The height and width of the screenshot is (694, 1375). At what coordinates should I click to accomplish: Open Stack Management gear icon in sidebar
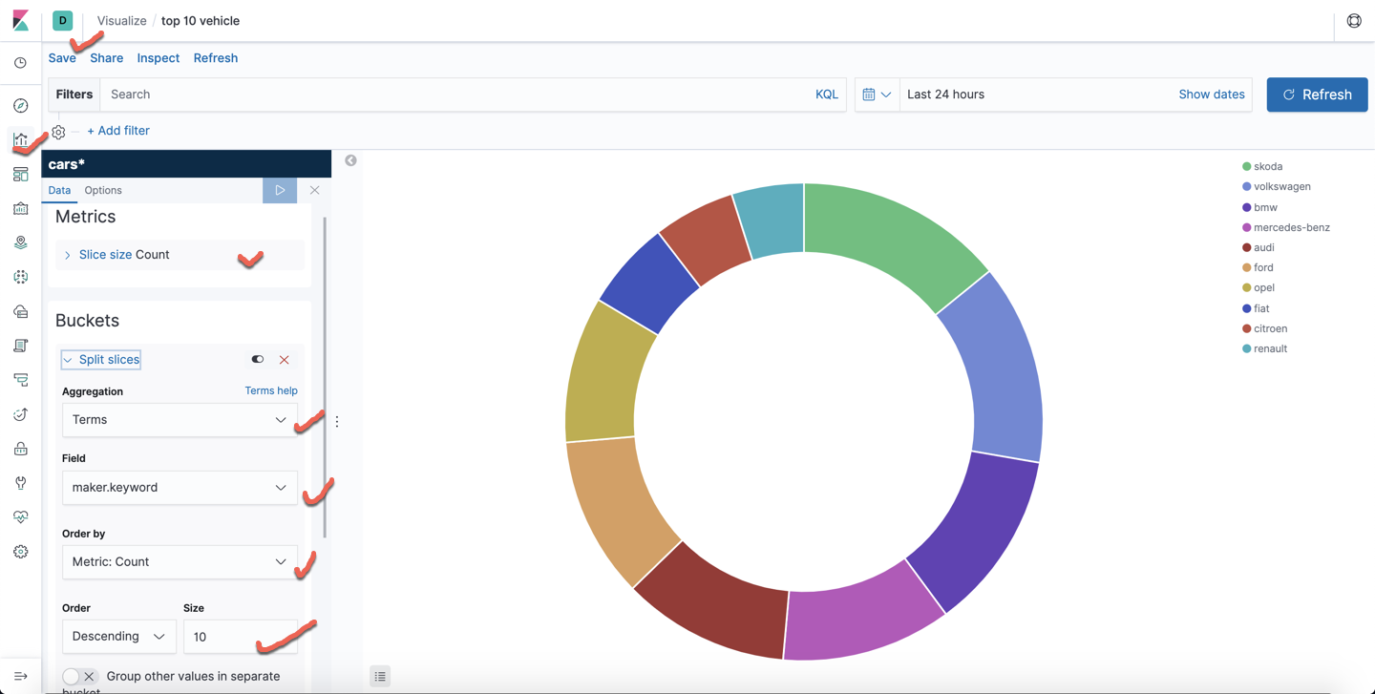(20, 551)
